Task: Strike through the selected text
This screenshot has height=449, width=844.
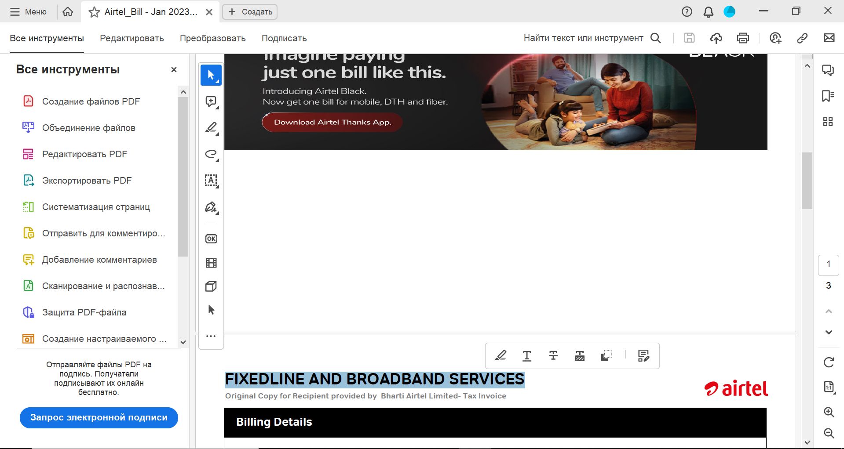Action: click(x=553, y=356)
